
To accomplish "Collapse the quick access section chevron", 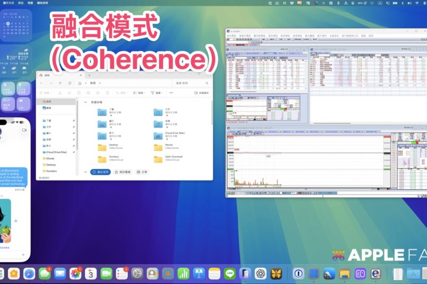I will [x=86, y=102].
